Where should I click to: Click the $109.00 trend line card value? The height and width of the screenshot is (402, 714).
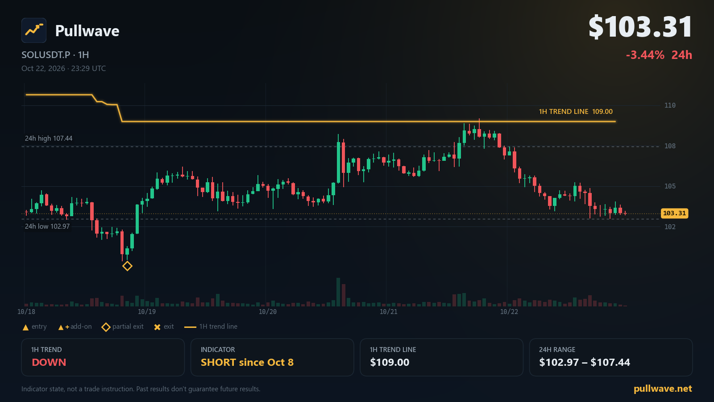pos(390,362)
